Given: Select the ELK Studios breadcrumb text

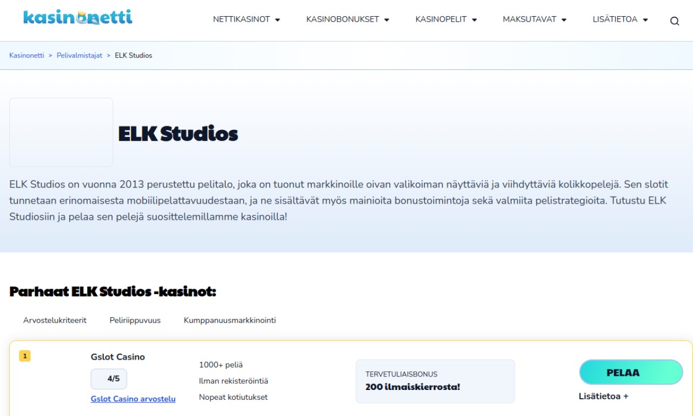Looking at the screenshot, I should tap(133, 55).
